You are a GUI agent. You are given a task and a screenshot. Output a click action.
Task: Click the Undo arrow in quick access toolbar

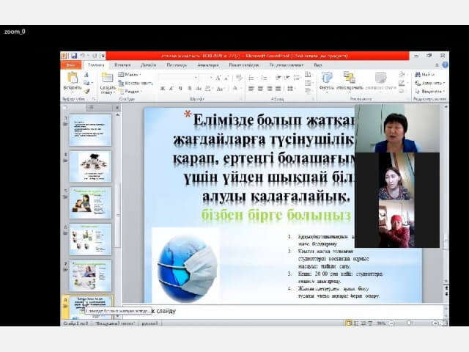coord(82,56)
